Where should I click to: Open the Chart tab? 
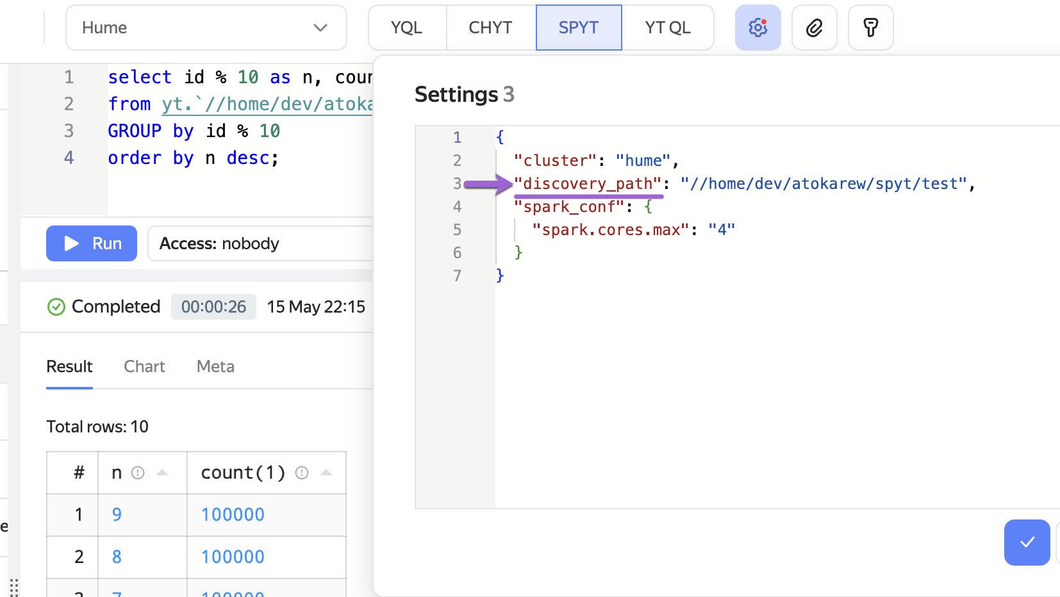tap(144, 366)
